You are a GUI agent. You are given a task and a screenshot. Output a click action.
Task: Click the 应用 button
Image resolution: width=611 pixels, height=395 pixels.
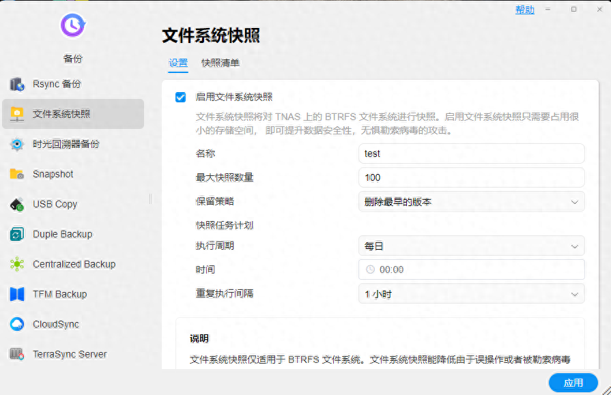[573, 383]
